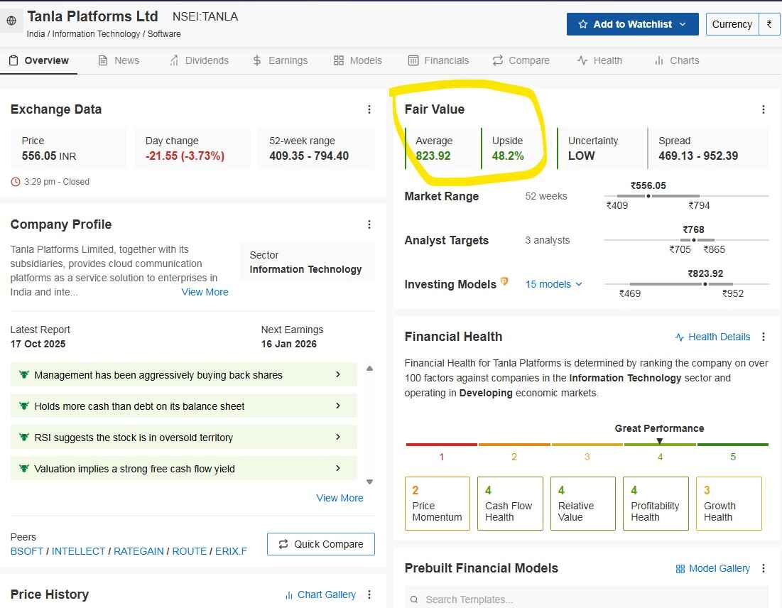
Task: Open the Price History options menu
Action: coord(369,595)
